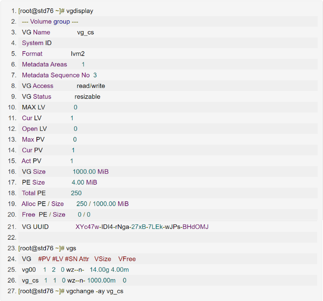Image resolution: width=323 pixels, height=301 pixels.
Task: Click the VG Access value read/write
Action: pyautogui.click(x=91, y=86)
